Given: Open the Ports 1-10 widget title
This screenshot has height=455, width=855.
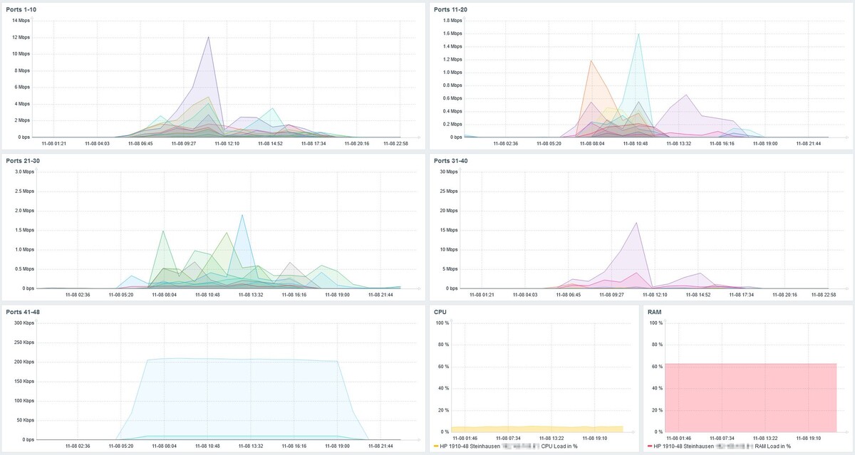Looking at the screenshot, I should tap(20, 9).
